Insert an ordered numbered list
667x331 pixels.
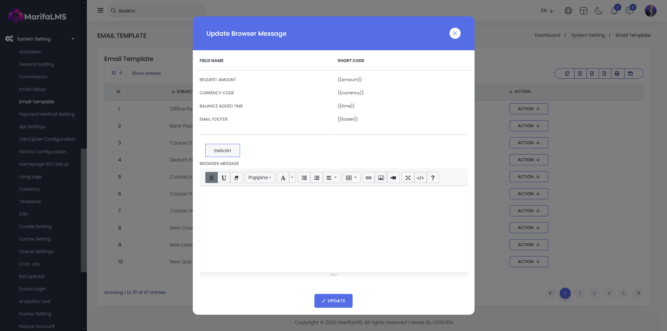(316, 178)
